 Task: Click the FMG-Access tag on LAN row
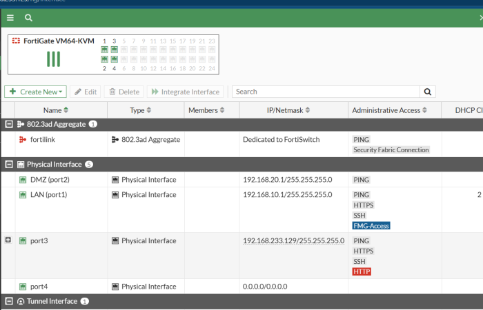click(371, 226)
